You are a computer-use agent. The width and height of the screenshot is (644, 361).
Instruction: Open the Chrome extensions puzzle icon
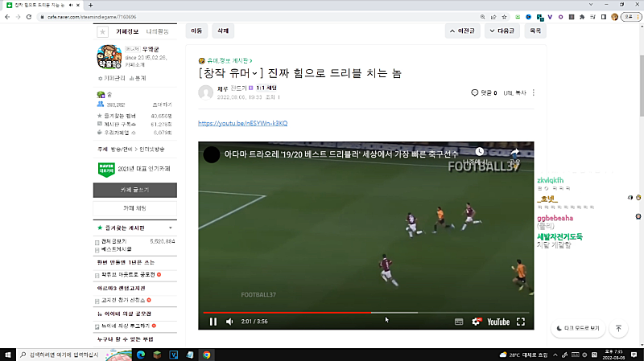tap(582, 17)
